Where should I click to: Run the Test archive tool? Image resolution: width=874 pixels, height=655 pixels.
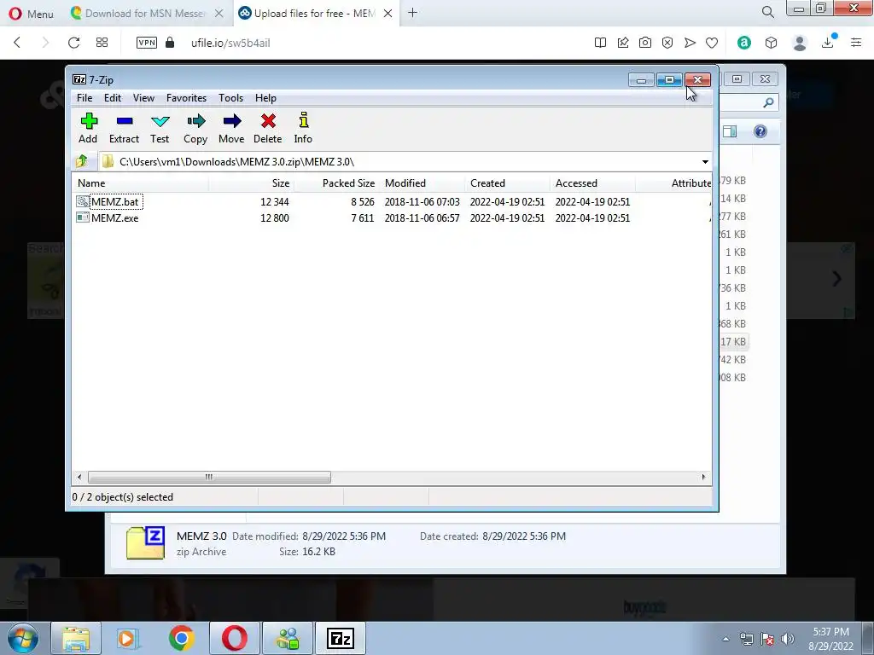click(x=160, y=128)
